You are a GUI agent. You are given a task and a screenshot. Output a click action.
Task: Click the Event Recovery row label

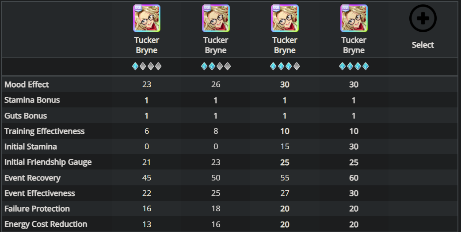click(x=32, y=178)
